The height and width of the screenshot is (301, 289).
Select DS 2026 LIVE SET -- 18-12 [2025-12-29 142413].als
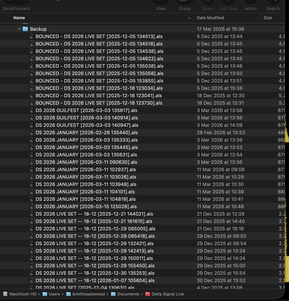coord(94,251)
